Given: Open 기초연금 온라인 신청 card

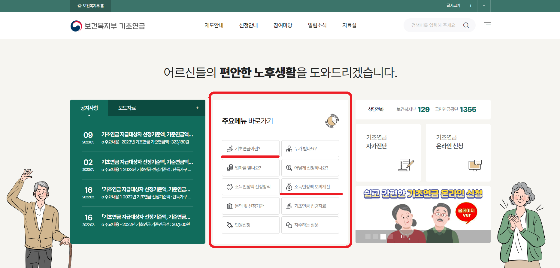Looking at the screenshot, I should click(x=458, y=153).
